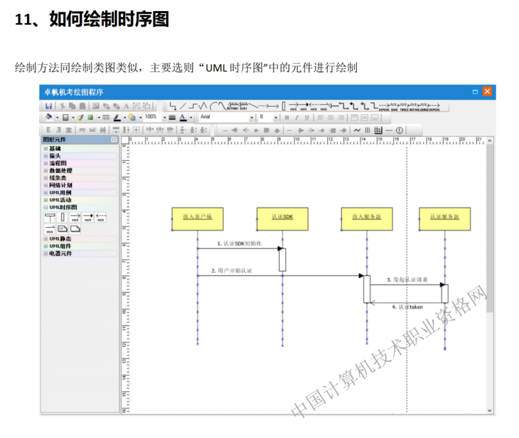Select the zigzag polyline tool
This screenshot has height=438, width=519.
(203, 106)
